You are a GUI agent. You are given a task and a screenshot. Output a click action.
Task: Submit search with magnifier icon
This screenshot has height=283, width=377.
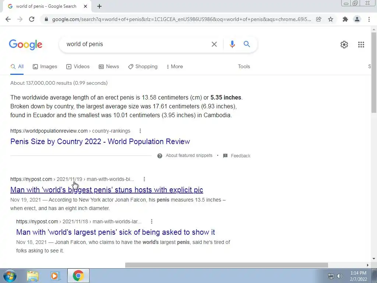pos(247,44)
